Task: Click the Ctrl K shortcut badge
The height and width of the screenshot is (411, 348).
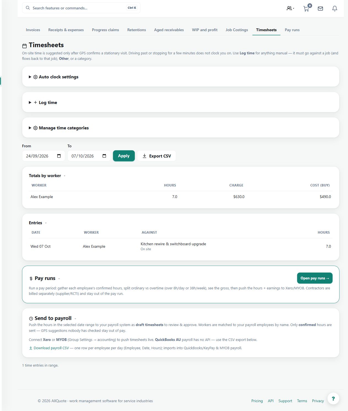Action: click(132, 8)
